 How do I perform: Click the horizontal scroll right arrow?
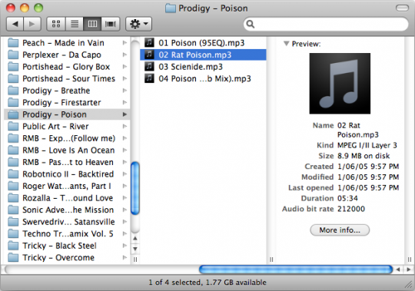tap(409, 270)
